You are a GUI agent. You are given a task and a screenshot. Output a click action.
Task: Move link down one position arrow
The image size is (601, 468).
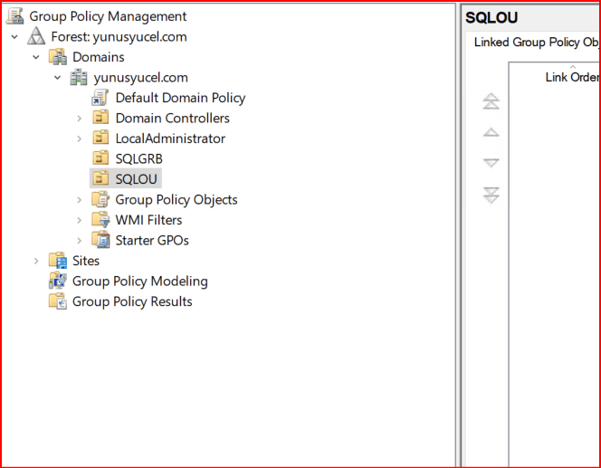click(x=491, y=163)
